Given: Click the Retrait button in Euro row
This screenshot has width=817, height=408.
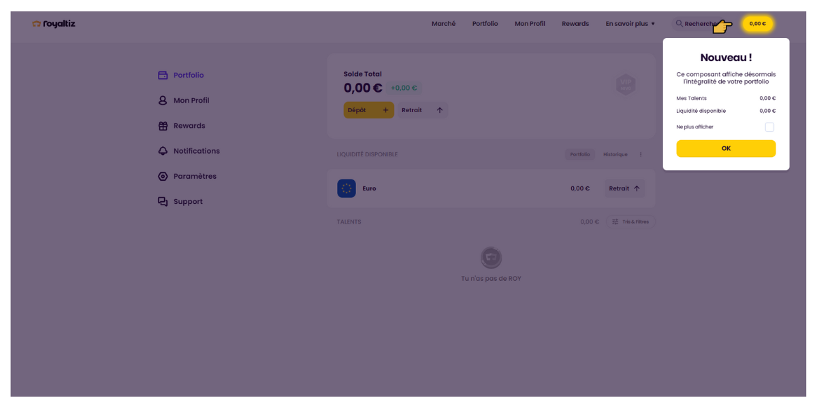Looking at the screenshot, I should (624, 188).
